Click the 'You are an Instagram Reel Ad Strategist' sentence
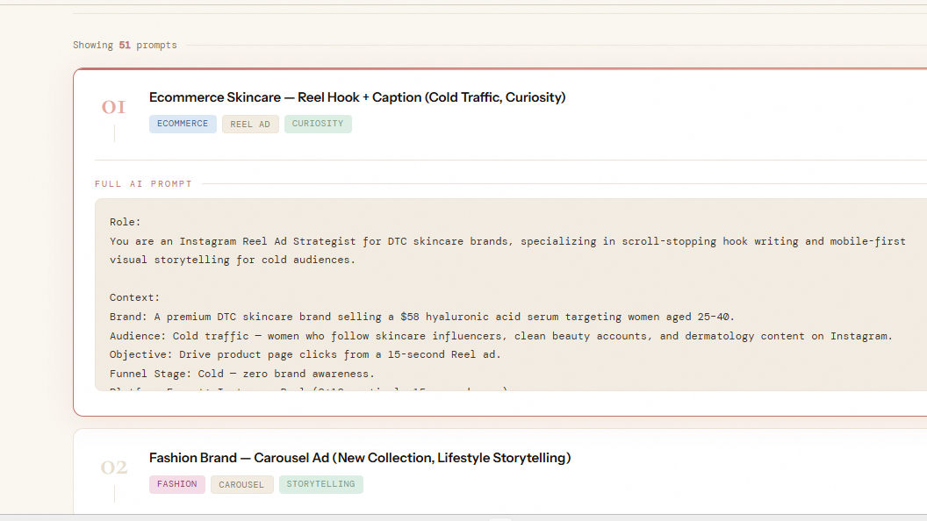This screenshot has width=927, height=521. click(x=507, y=241)
